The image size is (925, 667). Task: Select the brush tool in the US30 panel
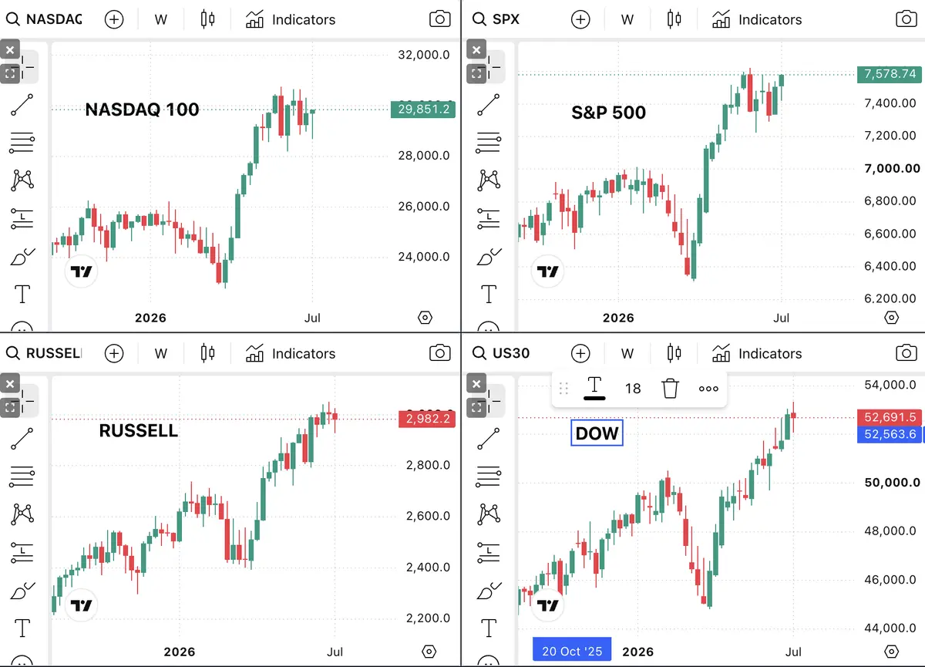[x=488, y=591]
